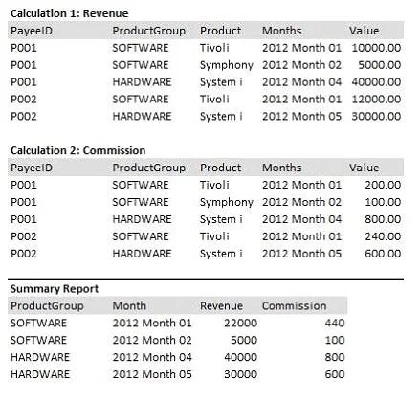Image resolution: width=420 pixels, height=403 pixels.
Task: Select the 800.00 commission value
Action: click(x=383, y=219)
